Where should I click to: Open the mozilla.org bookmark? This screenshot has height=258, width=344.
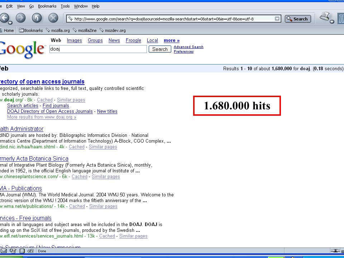click(x=58, y=30)
